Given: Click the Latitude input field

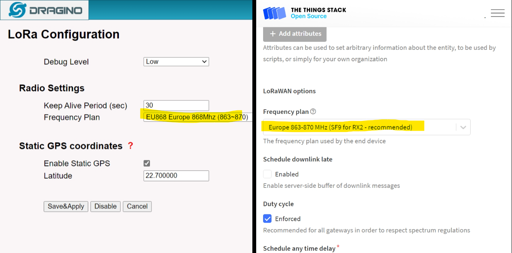Looking at the screenshot, I should pos(176,176).
